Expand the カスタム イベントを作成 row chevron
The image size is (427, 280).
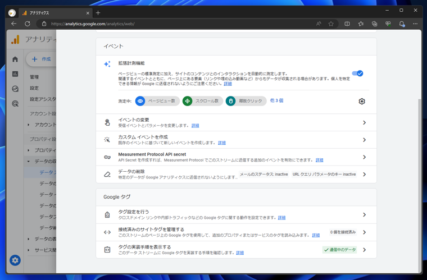(365, 140)
